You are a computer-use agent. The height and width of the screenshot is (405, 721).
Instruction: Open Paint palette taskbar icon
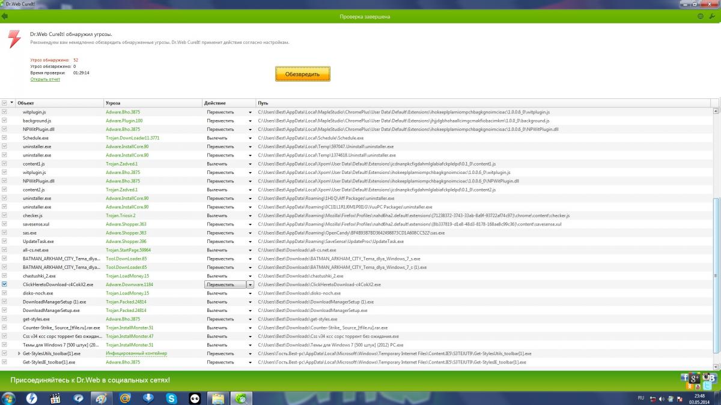pyautogui.click(x=102, y=398)
